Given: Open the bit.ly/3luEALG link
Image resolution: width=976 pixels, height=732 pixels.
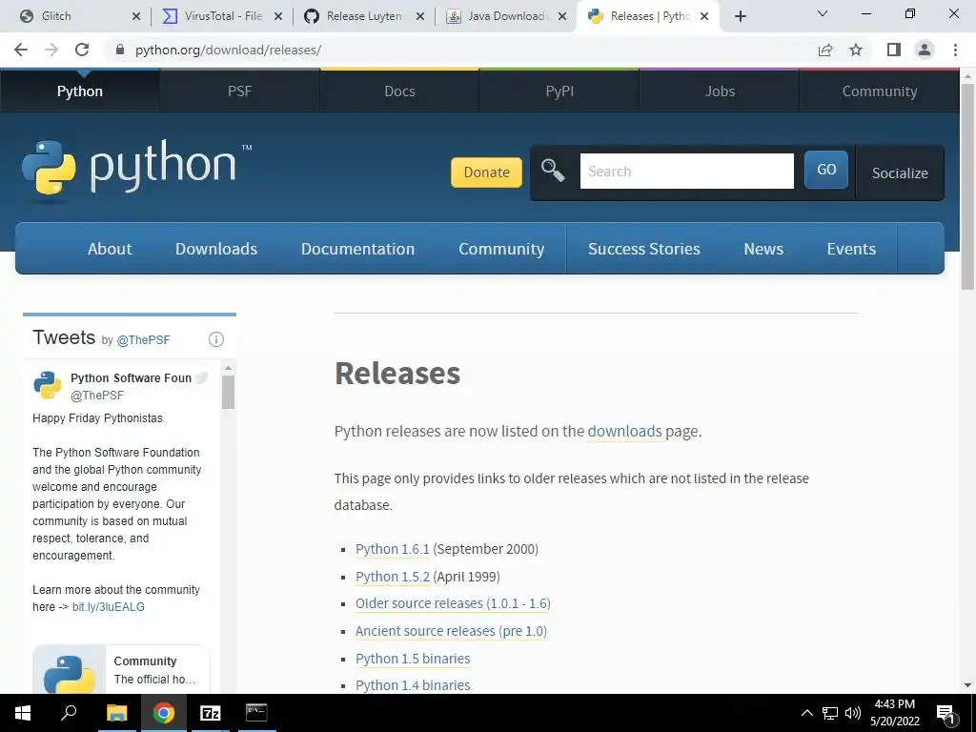Looking at the screenshot, I should click(x=109, y=607).
